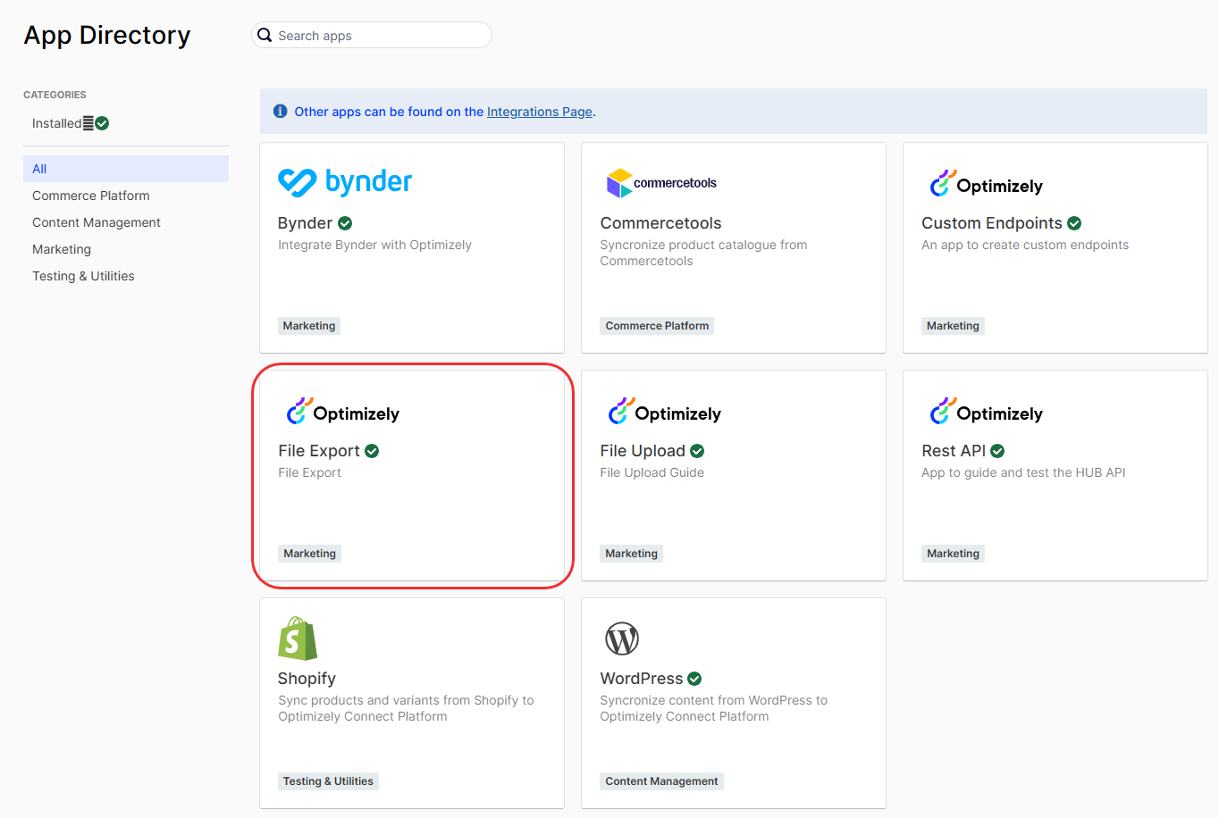Click the search magnifier icon

tap(265, 35)
